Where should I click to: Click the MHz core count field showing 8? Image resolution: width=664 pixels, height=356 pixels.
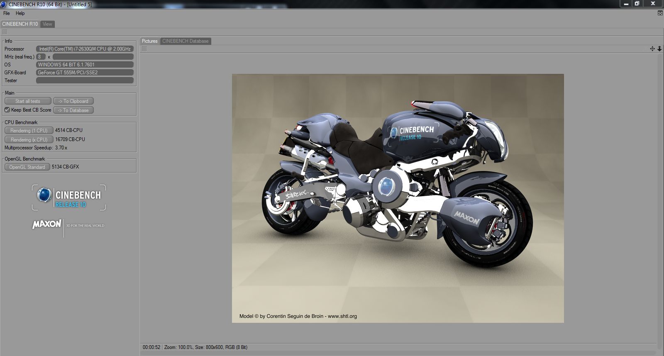pos(41,57)
